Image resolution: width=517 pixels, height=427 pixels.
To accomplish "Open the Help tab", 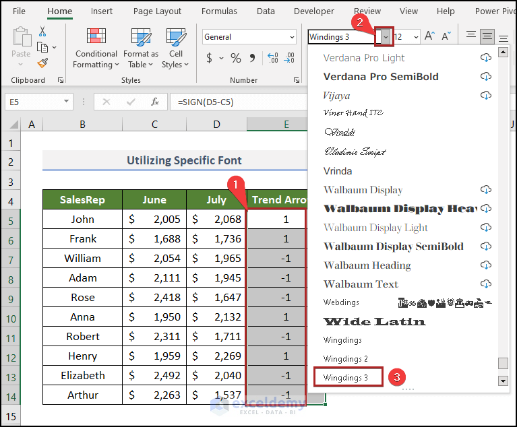I will (446, 11).
